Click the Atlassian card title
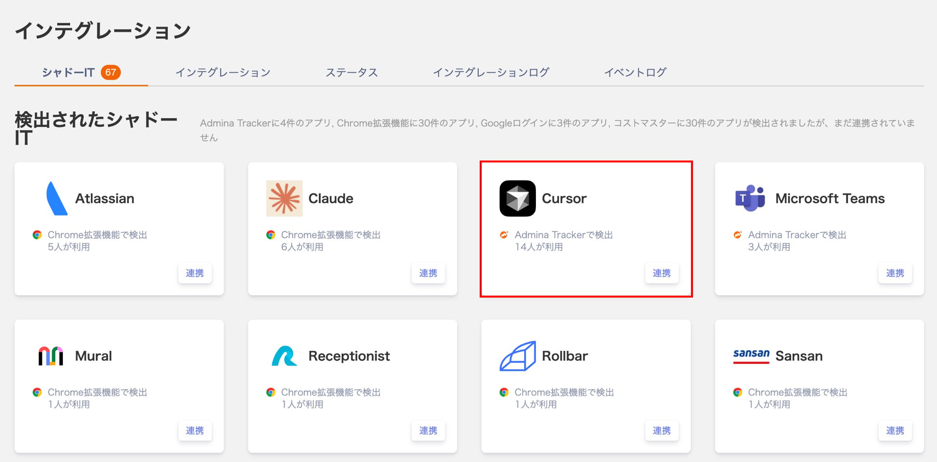 point(104,199)
